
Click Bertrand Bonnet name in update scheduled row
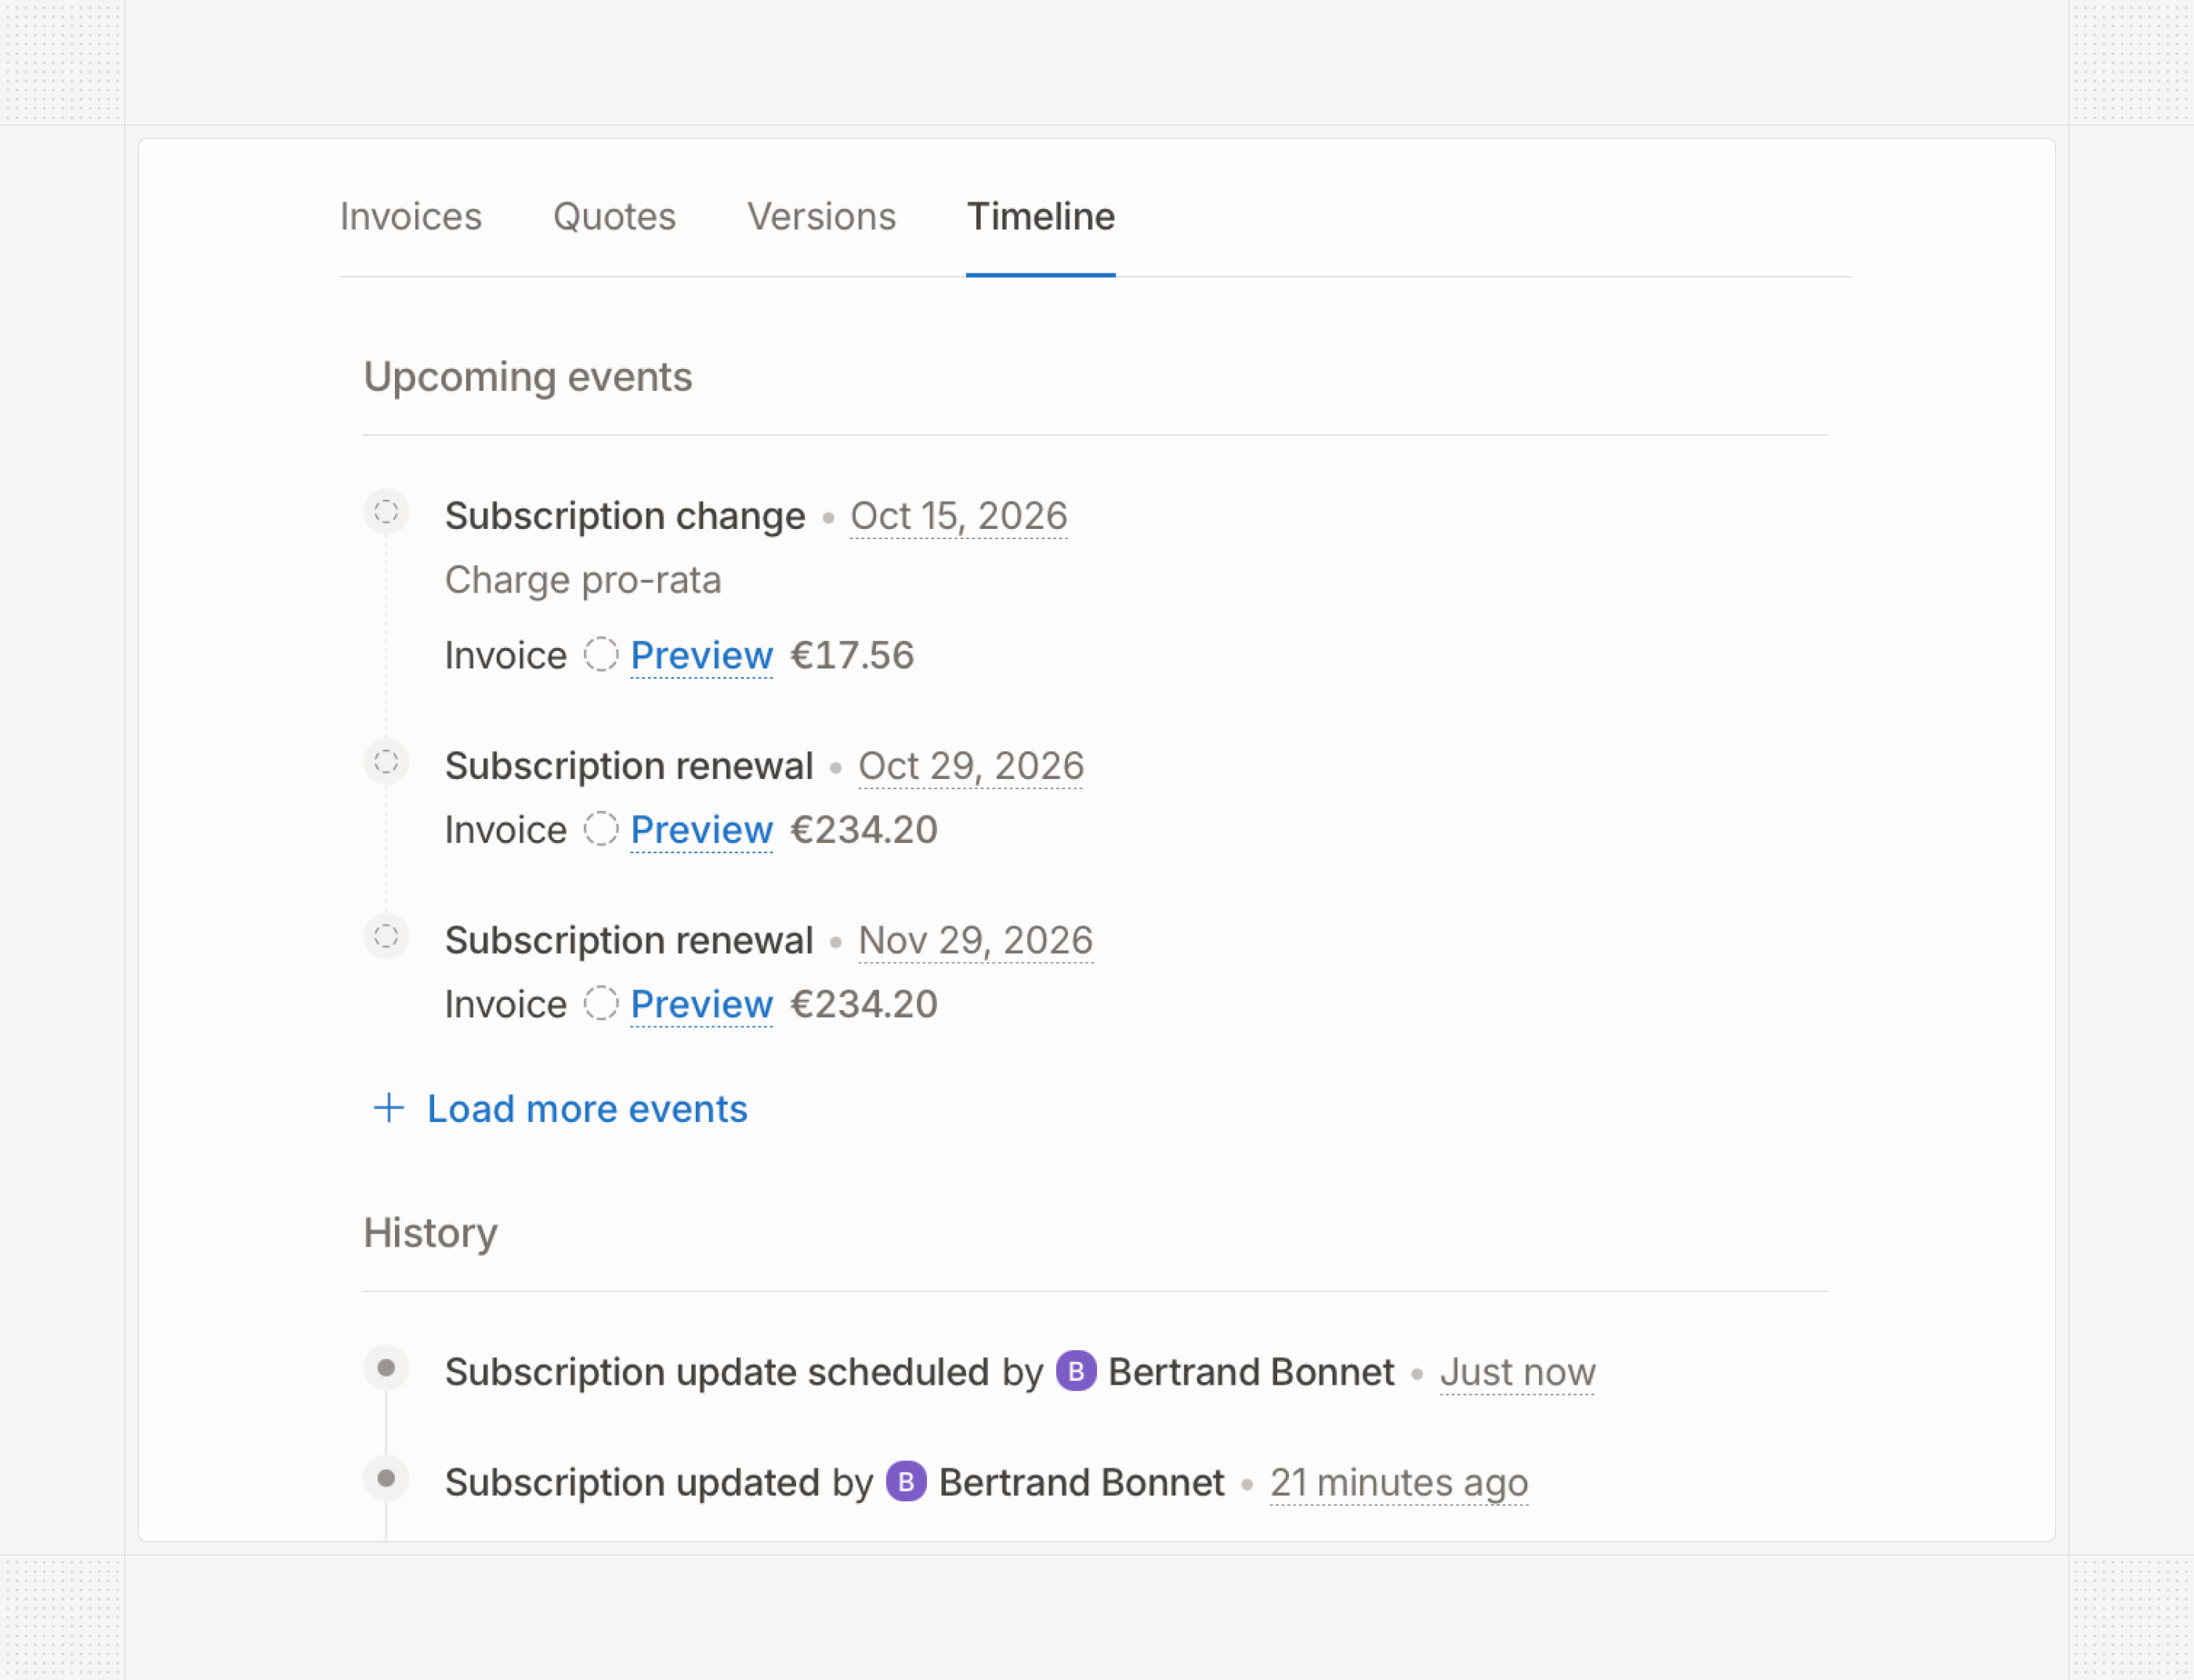click(1251, 1372)
